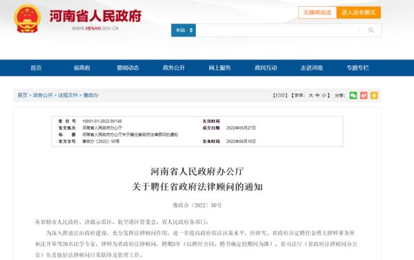The height and width of the screenshot is (260, 414).
Task: Click the heading line 河南省人民政府办公厅
Action: coord(197,172)
